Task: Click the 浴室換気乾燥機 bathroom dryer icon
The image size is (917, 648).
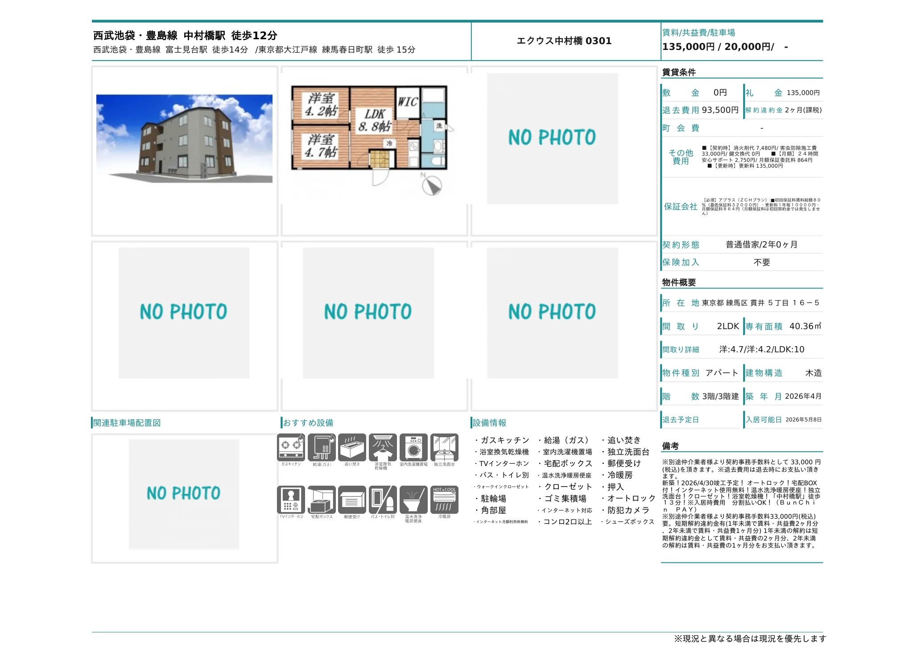Action: point(383,447)
